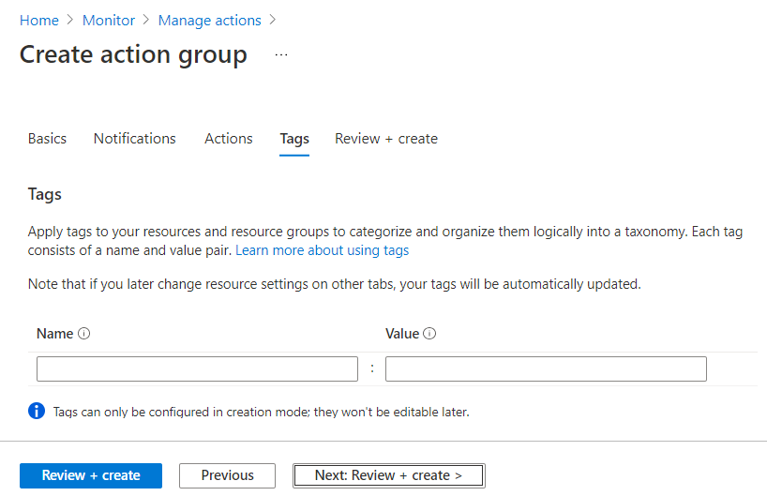The image size is (767, 496).
Task: Click chevron after Manage actions breadcrumb
Action: 273,20
